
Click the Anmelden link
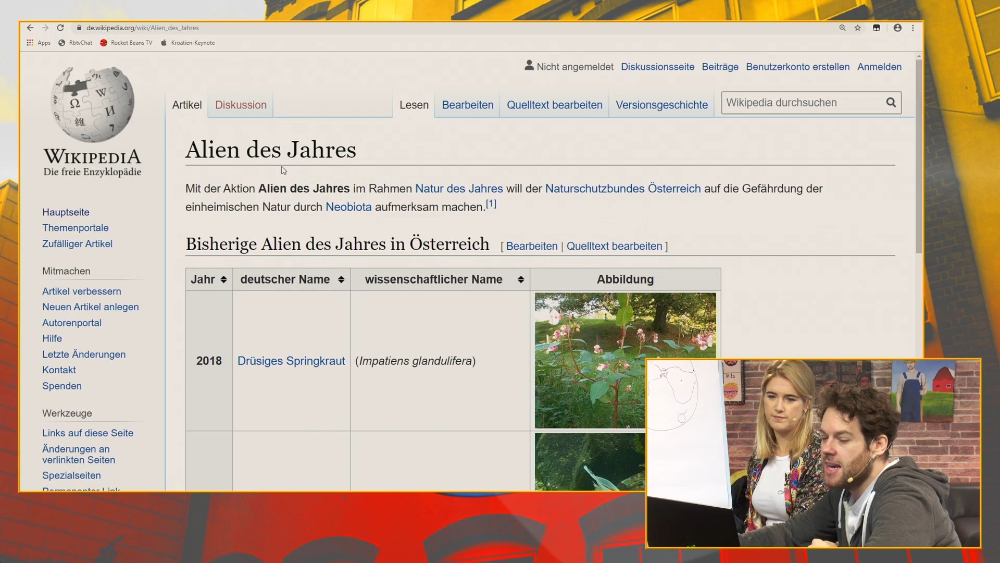(879, 67)
